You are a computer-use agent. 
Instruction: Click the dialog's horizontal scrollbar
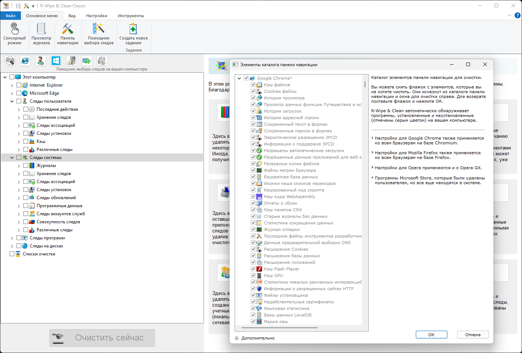[x=280, y=328]
